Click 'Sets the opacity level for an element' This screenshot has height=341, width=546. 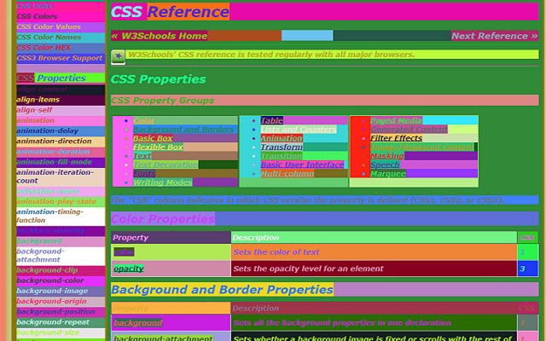(x=308, y=269)
